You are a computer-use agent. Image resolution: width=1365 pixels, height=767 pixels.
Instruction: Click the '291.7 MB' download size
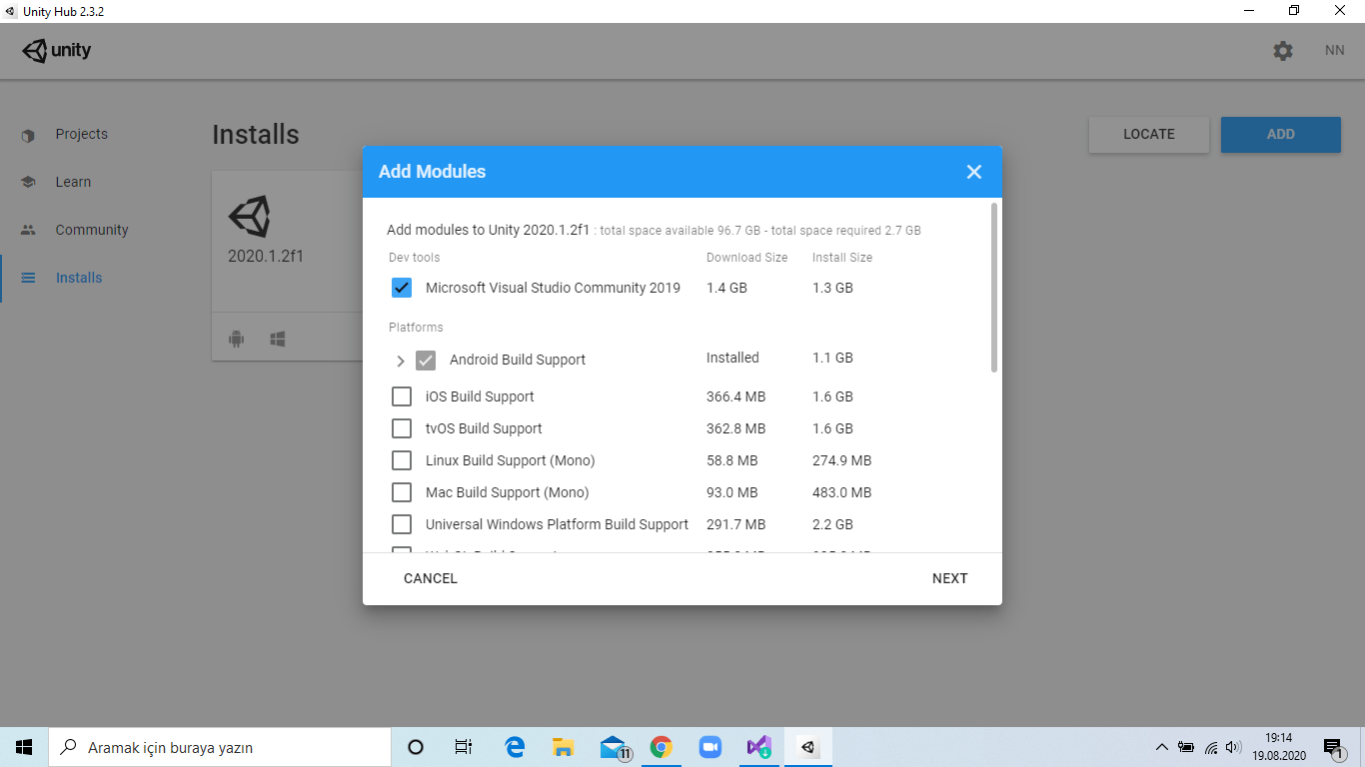coord(735,524)
